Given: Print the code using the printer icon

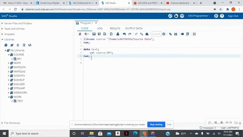Looking at the screenshot, I should click(118, 34).
